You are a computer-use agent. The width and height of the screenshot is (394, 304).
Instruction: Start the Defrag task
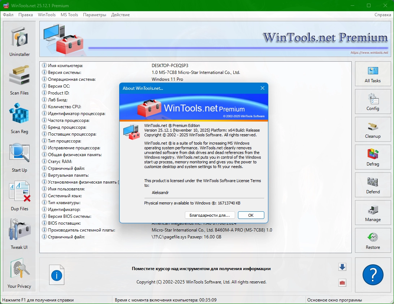click(x=373, y=157)
